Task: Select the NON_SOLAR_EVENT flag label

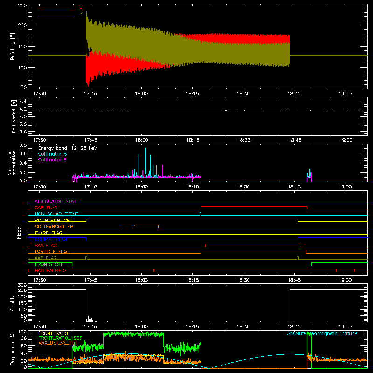Action: click(x=56, y=214)
